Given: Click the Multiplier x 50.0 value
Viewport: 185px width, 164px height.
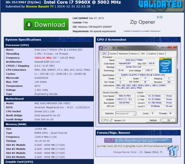Looking at the screenshot, I should [125, 99].
